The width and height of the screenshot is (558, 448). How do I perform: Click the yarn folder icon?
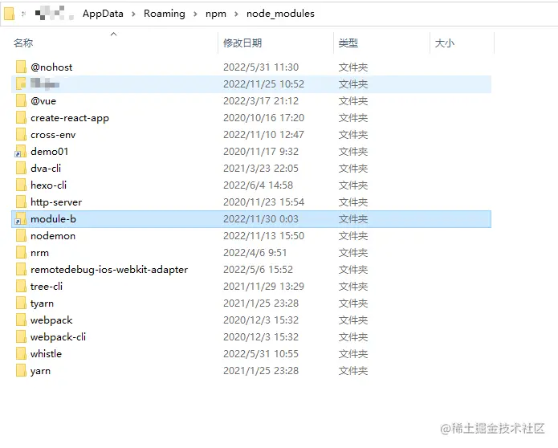coord(21,370)
